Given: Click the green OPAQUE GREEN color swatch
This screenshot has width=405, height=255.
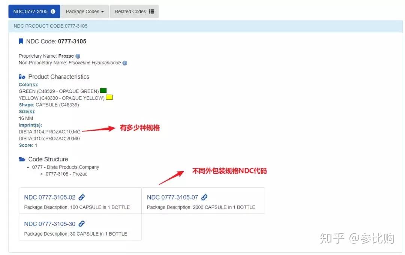Looking at the screenshot, I should 103,91.
